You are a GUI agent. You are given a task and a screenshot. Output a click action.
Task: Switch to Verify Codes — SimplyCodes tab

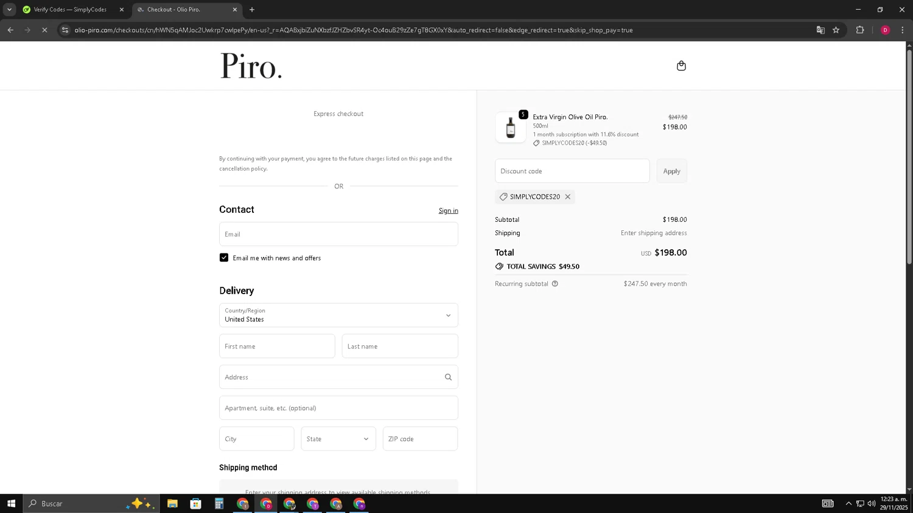[x=72, y=10]
